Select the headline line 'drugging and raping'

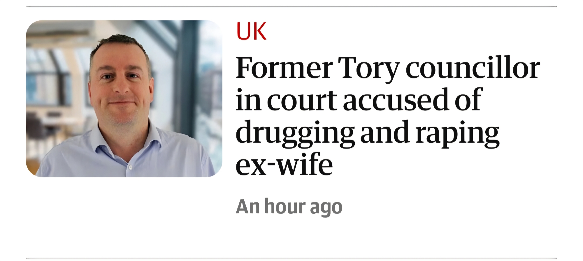coord(367,133)
